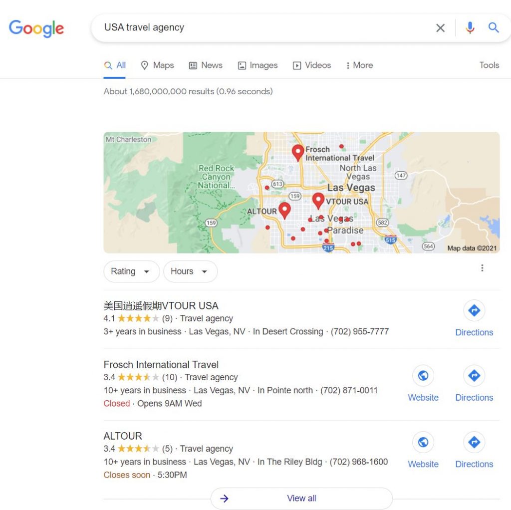Switch to the News tab
The height and width of the screenshot is (510, 511).
206,65
